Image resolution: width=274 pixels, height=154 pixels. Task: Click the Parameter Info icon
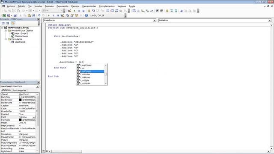[147, 11]
